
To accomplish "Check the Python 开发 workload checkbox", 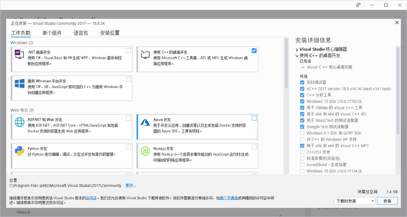I will coord(128,147).
